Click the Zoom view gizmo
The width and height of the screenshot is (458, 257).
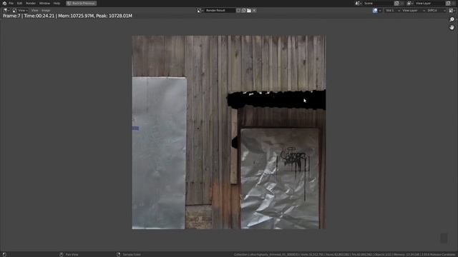(x=452, y=19)
